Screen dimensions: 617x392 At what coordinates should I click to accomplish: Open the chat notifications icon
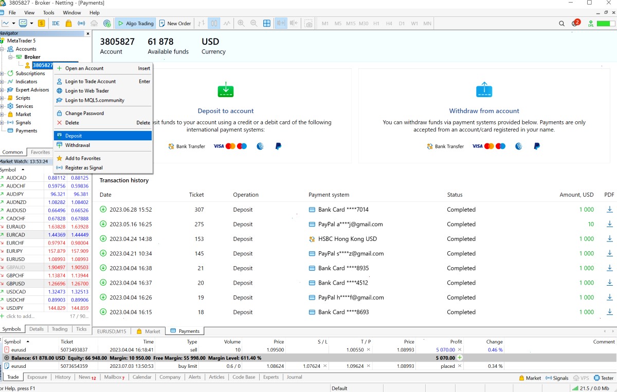coord(575,23)
